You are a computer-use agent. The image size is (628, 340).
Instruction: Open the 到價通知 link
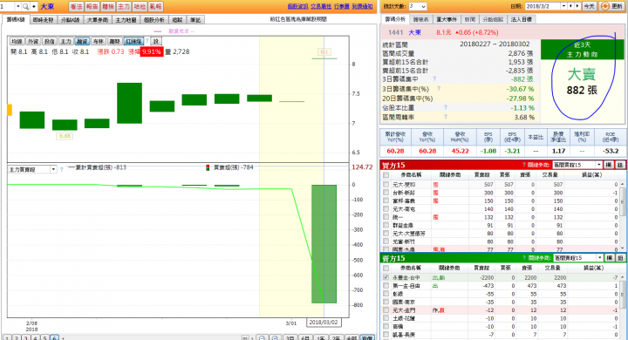363,6
